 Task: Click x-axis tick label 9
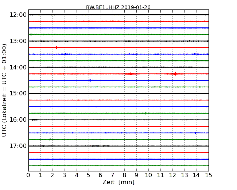(136, 175)
